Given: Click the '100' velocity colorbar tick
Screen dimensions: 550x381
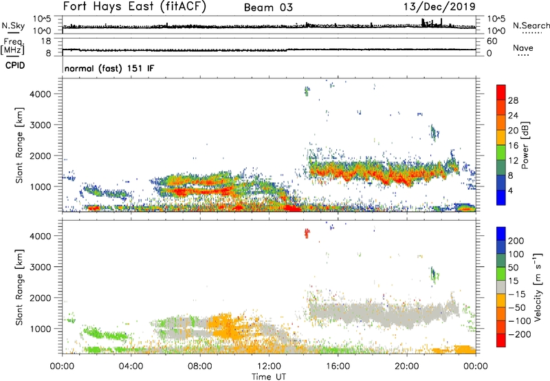Looking at the screenshot, I should click(x=516, y=254).
